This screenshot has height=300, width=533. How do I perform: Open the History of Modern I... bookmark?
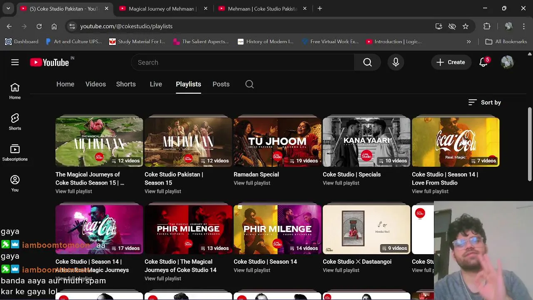click(265, 42)
